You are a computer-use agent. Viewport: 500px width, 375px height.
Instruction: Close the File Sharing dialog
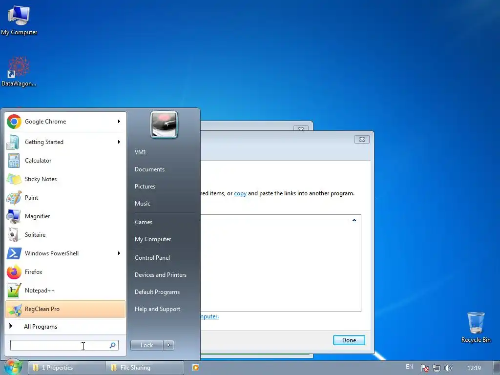[x=362, y=139]
